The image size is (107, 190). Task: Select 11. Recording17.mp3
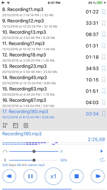click(53, 46)
